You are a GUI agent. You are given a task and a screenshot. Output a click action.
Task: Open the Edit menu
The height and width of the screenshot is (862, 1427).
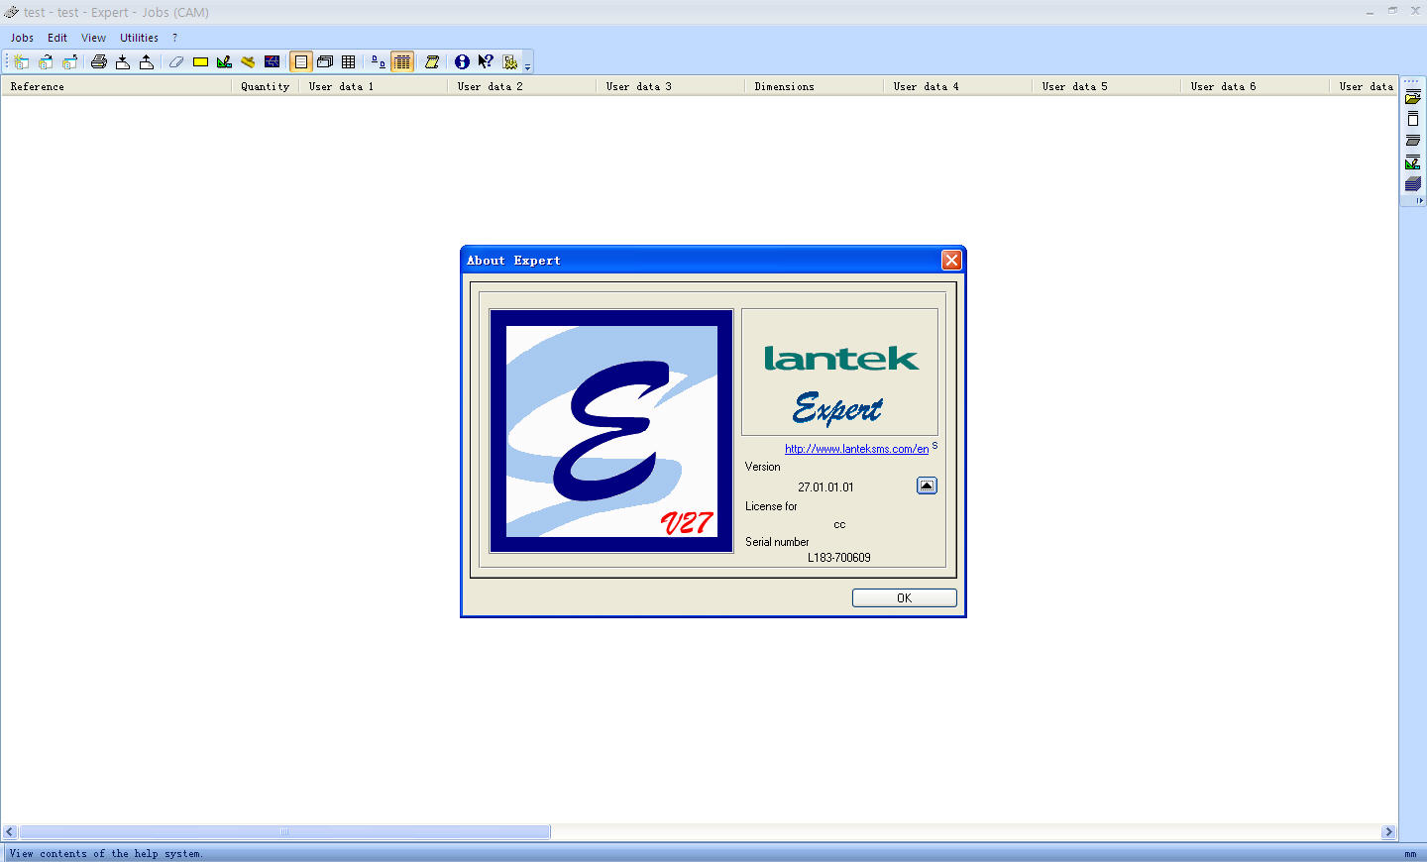click(x=57, y=38)
